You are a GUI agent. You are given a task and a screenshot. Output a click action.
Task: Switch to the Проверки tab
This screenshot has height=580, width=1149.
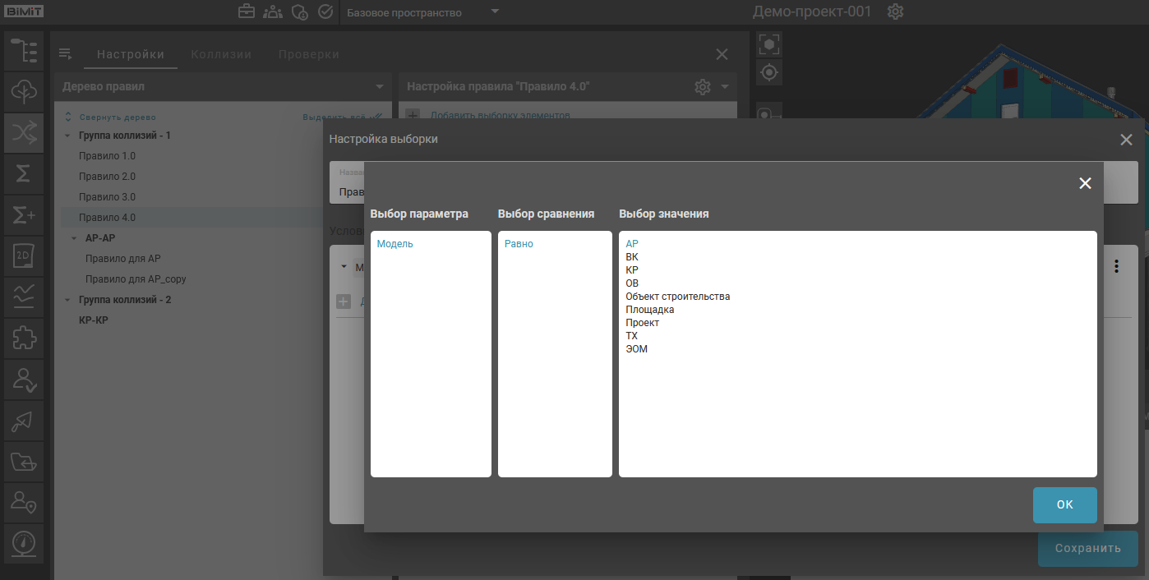pyautogui.click(x=308, y=54)
